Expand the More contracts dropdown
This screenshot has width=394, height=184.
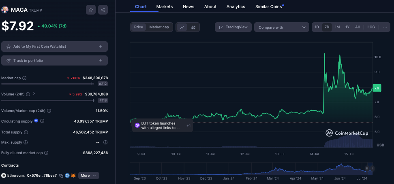click(88, 176)
